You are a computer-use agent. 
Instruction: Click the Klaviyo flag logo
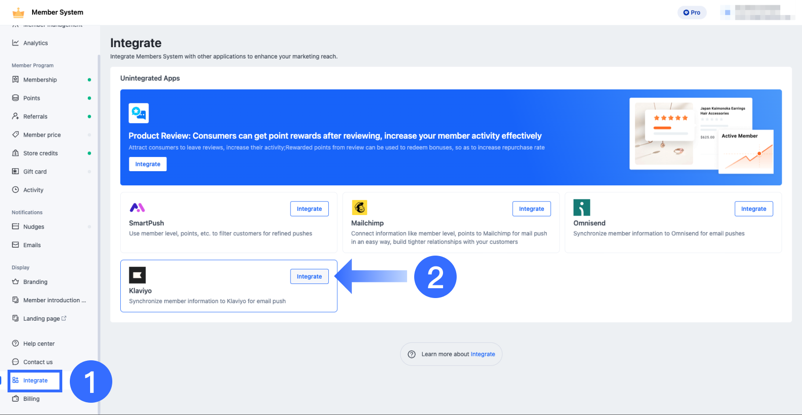click(137, 275)
